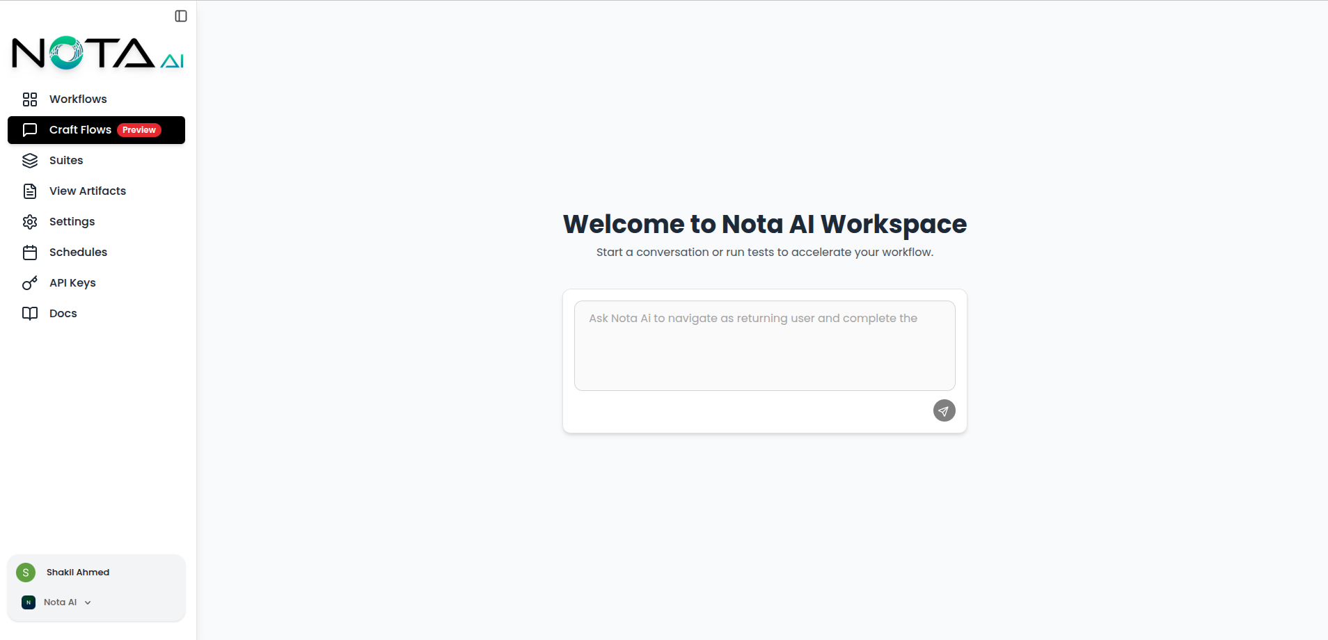Click the Nota AI workspace badge
The height and width of the screenshot is (640, 1328).
(28, 602)
